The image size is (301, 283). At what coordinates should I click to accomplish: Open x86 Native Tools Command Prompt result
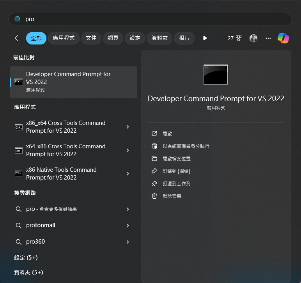click(74, 174)
